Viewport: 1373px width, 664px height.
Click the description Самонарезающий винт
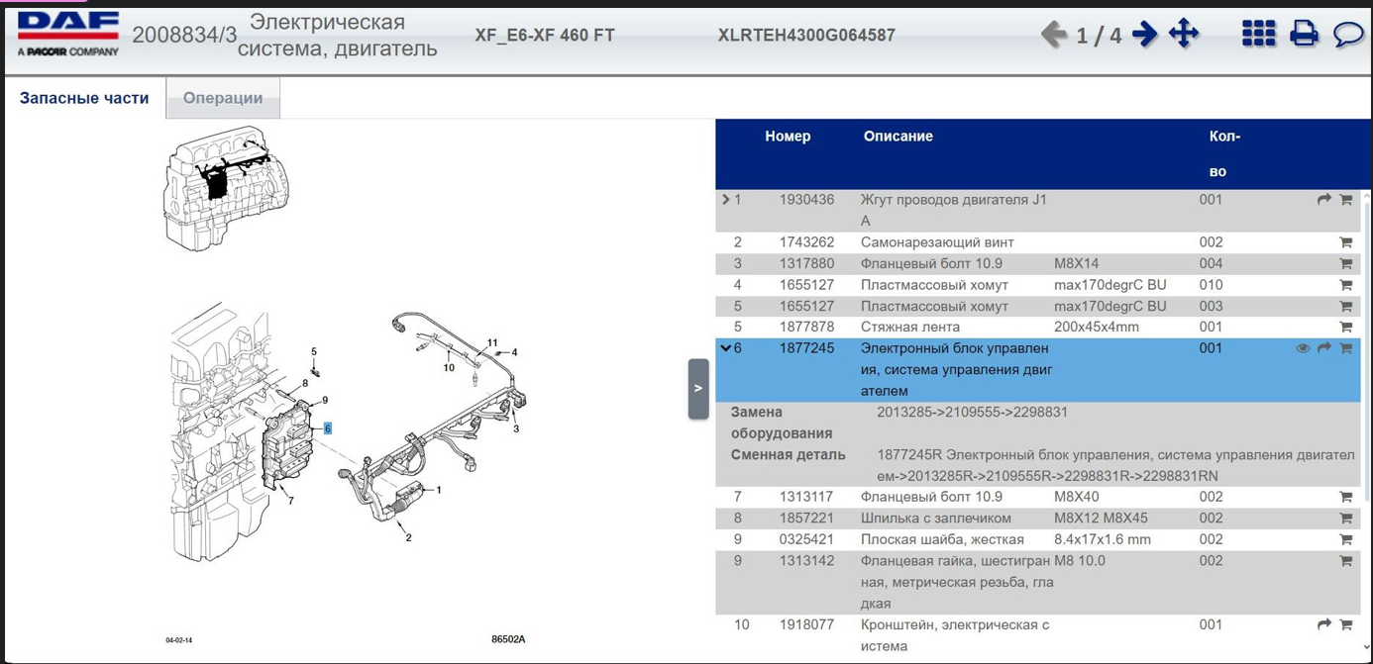tap(937, 242)
